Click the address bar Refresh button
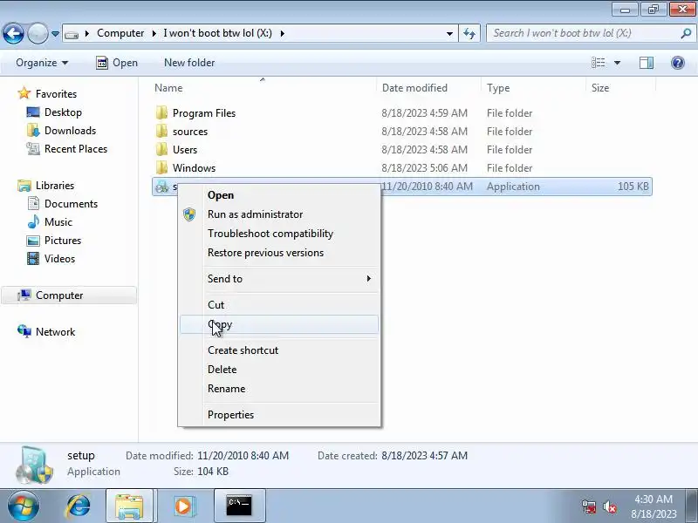This screenshot has width=698, height=523. 469,33
